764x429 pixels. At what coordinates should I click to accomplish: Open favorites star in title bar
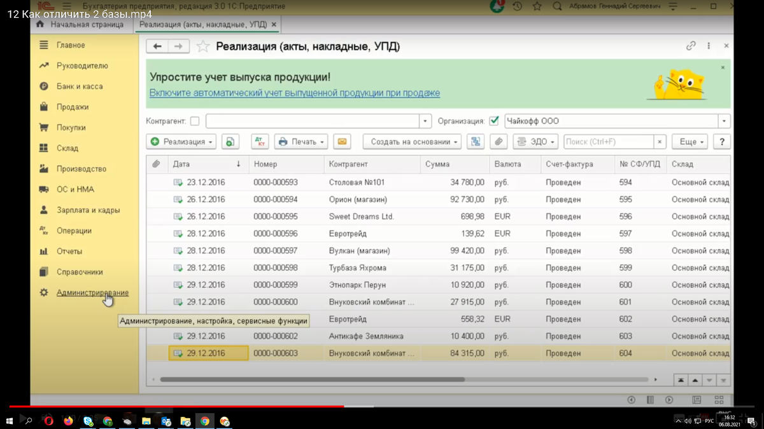pyautogui.click(x=537, y=6)
